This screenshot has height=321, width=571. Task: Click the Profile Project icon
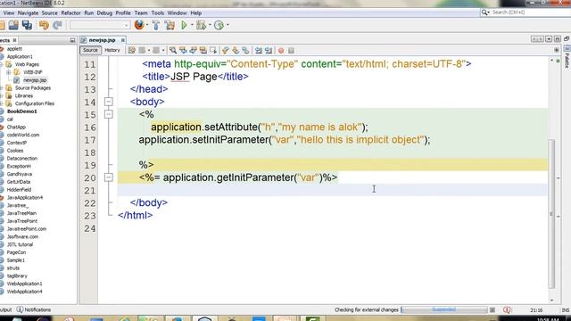tap(219, 25)
